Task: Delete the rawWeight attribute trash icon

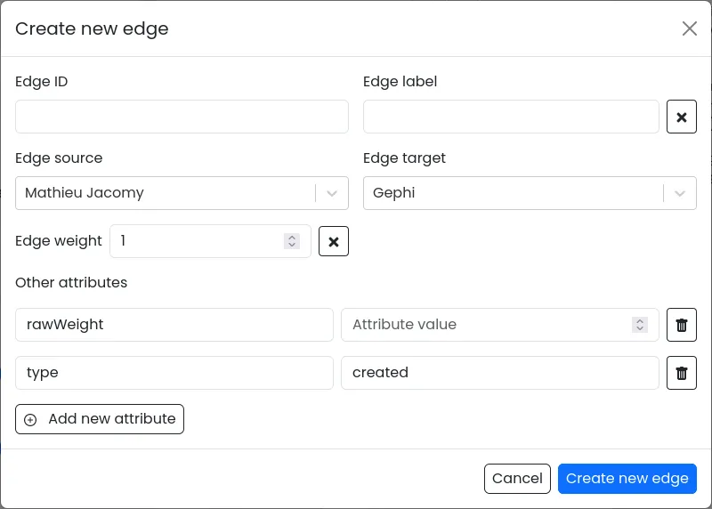Action: tap(682, 325)
